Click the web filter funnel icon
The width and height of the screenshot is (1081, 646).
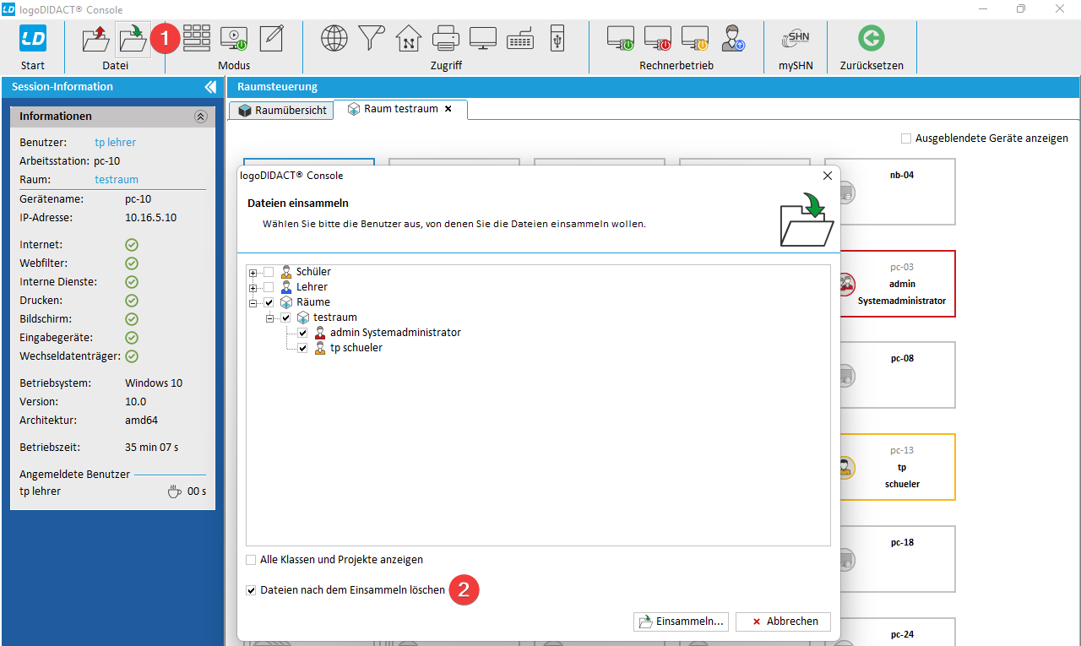(371, 38)
